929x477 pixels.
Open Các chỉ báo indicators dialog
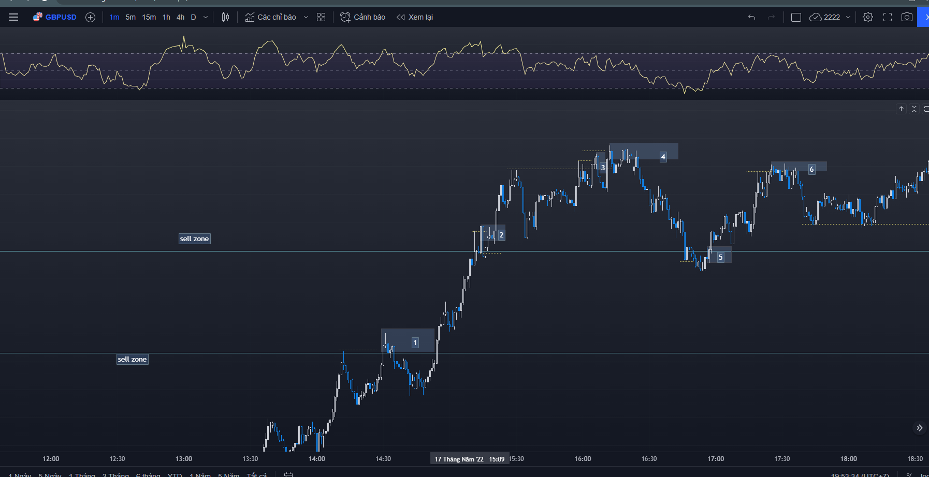271,17
